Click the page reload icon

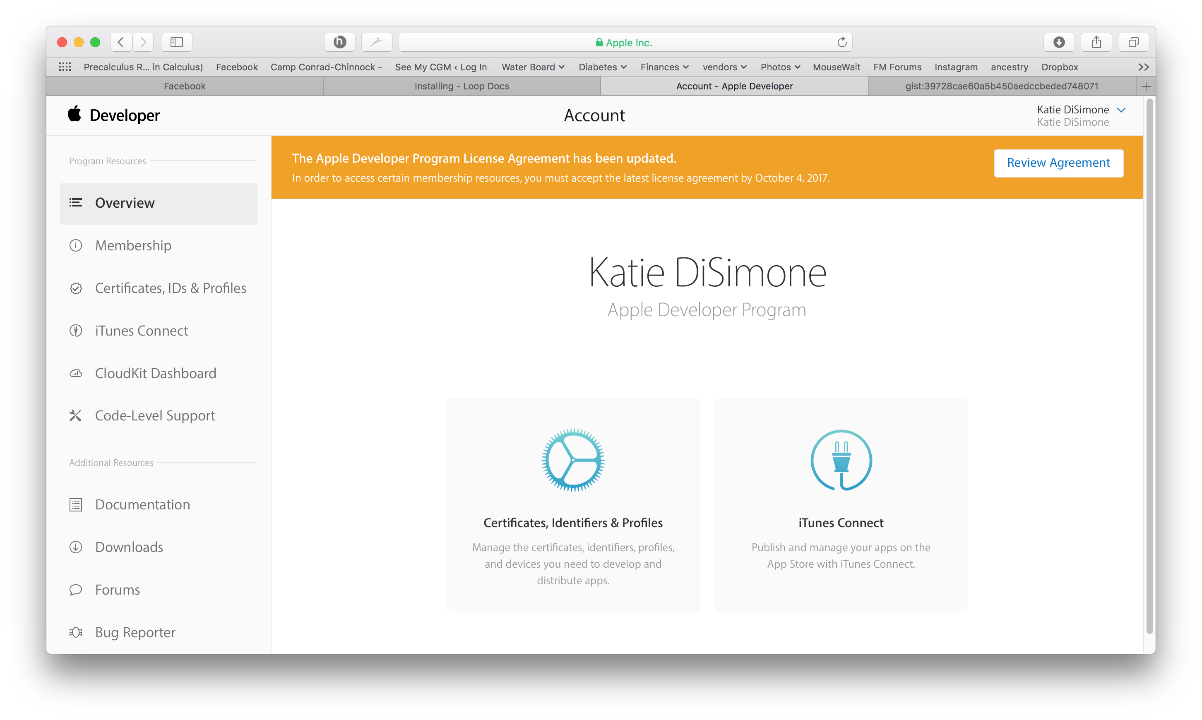(842, 42)
